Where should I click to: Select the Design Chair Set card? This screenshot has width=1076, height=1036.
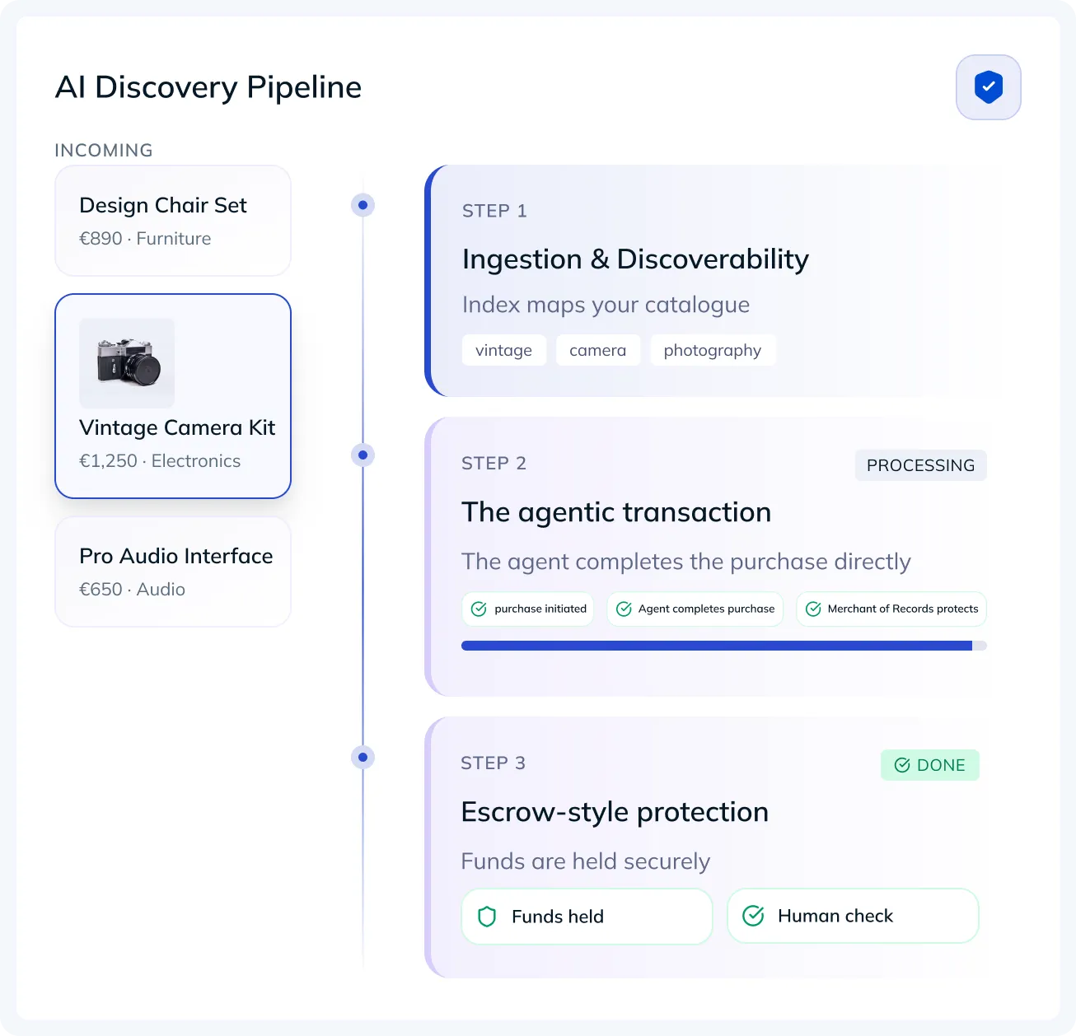point(173,221)
